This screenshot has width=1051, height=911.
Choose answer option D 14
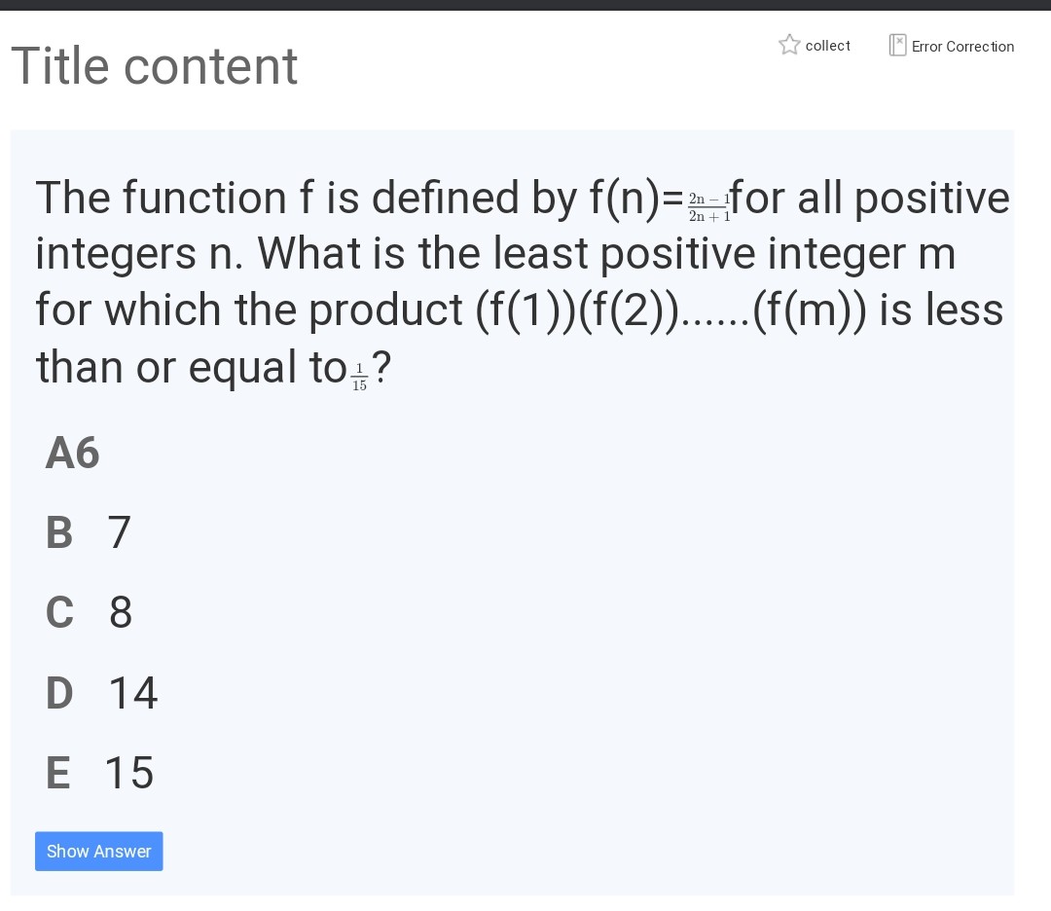tap(101, 692)
